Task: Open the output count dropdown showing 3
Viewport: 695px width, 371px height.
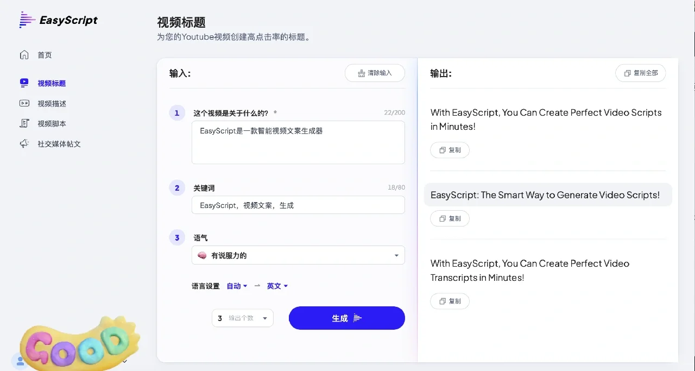Action: (242, 318)
